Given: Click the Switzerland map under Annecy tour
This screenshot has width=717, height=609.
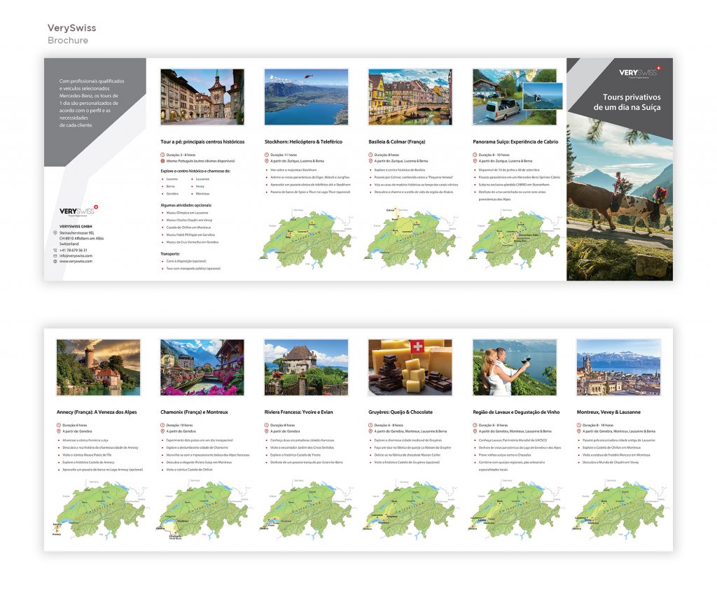Looking at the screenshot, I should [97, 508].
